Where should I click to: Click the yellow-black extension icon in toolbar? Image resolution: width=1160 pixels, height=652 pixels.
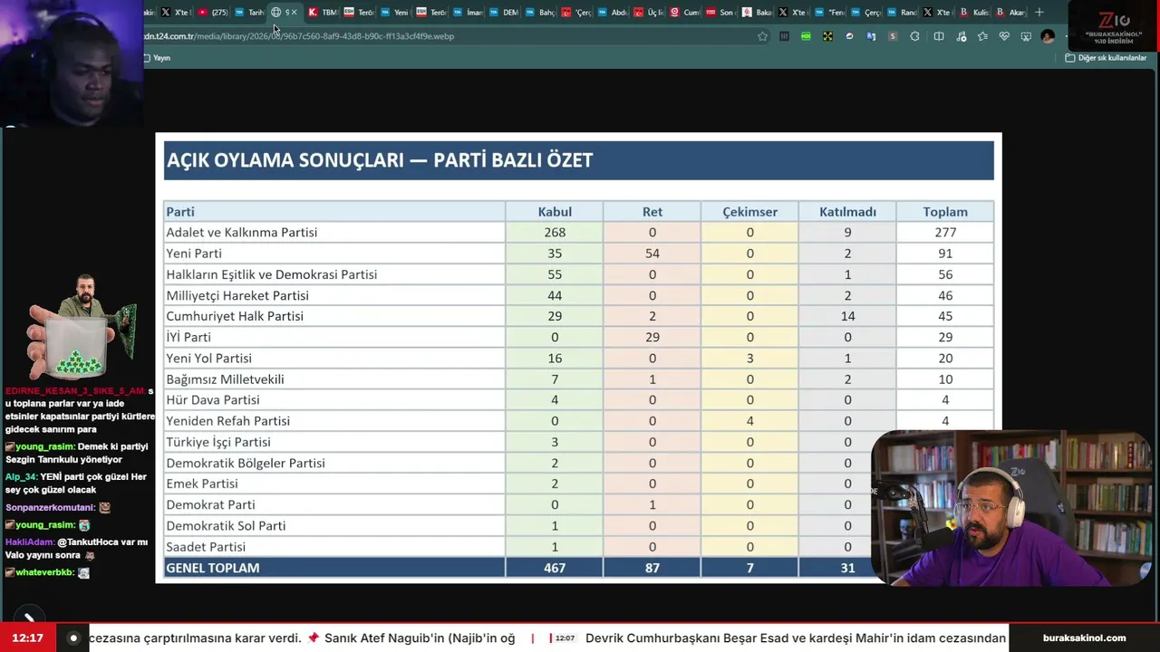click(x=827, y=36)
